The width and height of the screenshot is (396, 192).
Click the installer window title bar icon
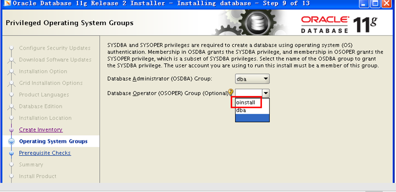[7, 4]
